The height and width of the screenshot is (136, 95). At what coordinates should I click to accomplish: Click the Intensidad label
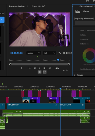pos(84,39)
